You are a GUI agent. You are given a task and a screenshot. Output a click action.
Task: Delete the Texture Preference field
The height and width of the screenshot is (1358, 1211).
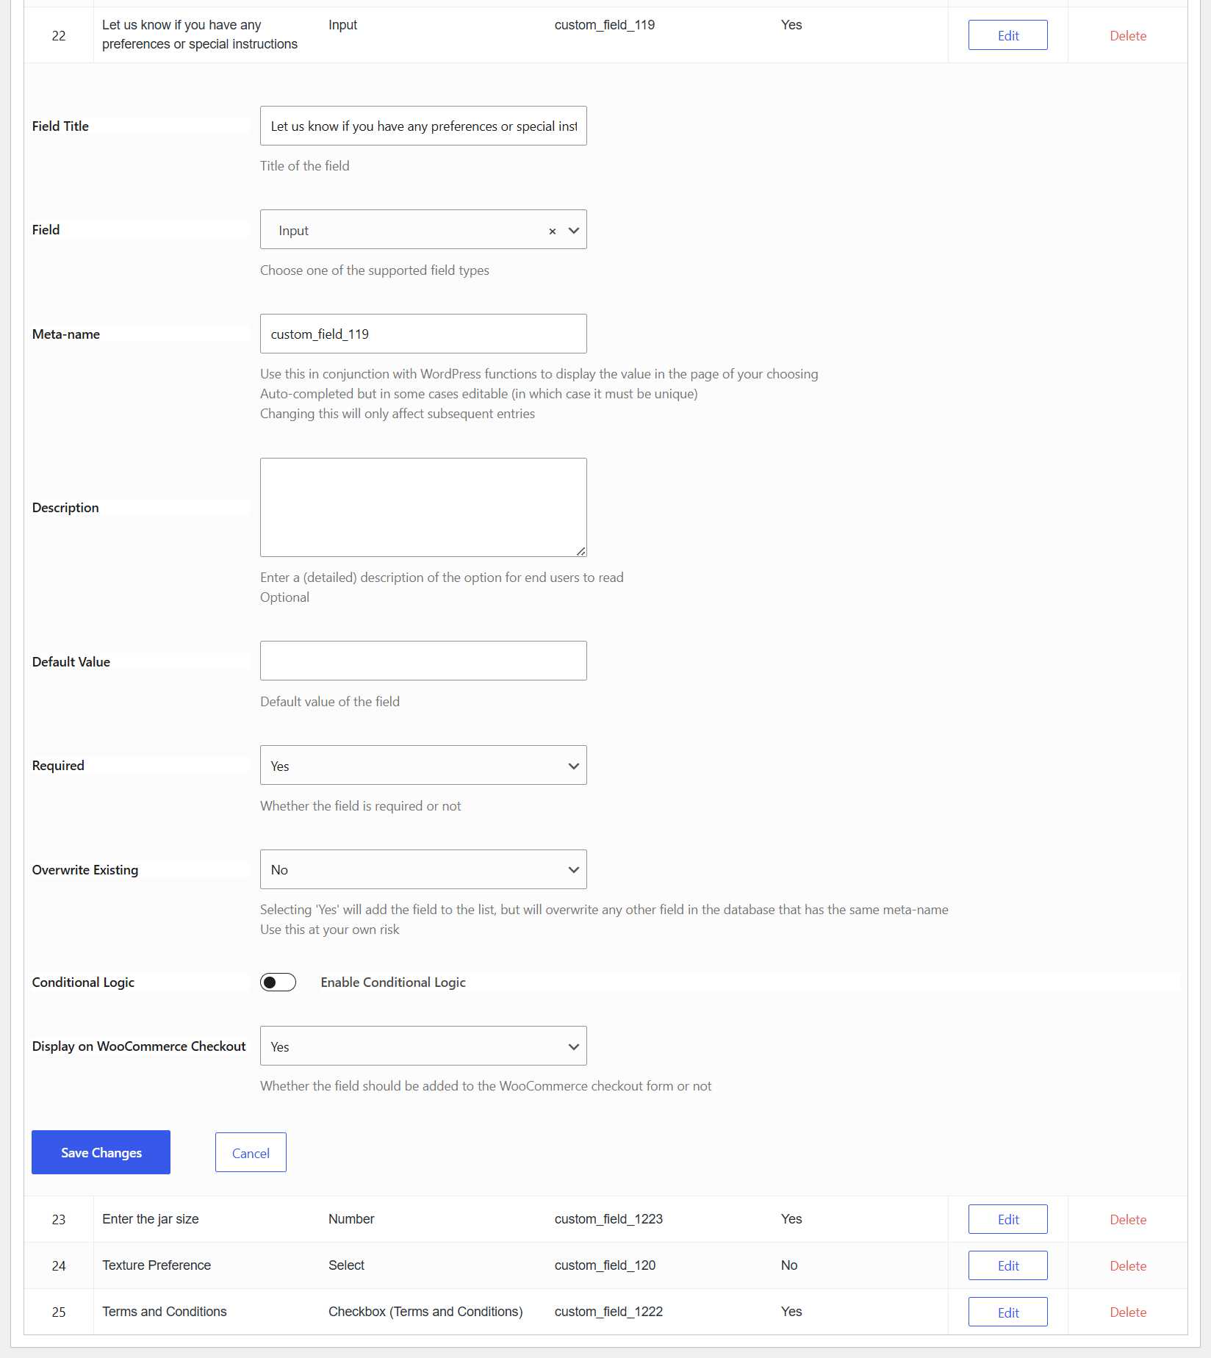pos(1128,1266)
